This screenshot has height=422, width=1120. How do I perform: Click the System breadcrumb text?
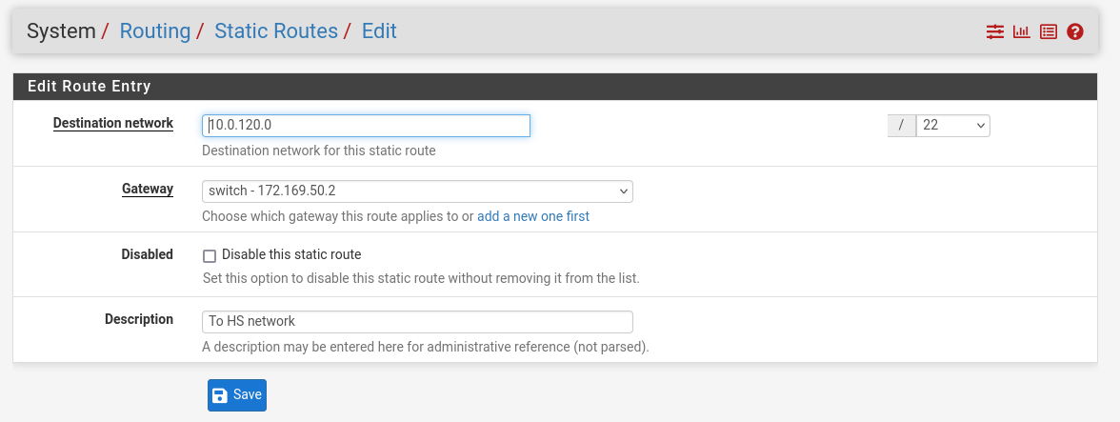[x=61, y=31]
